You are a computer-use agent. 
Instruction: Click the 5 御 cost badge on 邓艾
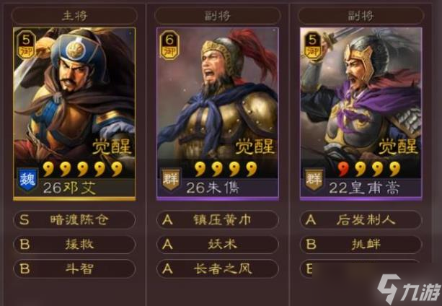[26, 45]
